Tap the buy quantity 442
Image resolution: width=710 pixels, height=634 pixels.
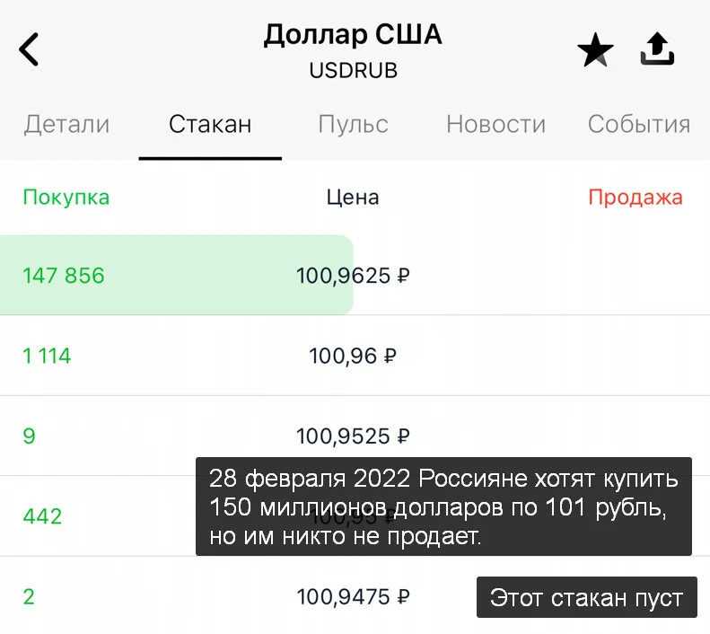pos(42,516)
